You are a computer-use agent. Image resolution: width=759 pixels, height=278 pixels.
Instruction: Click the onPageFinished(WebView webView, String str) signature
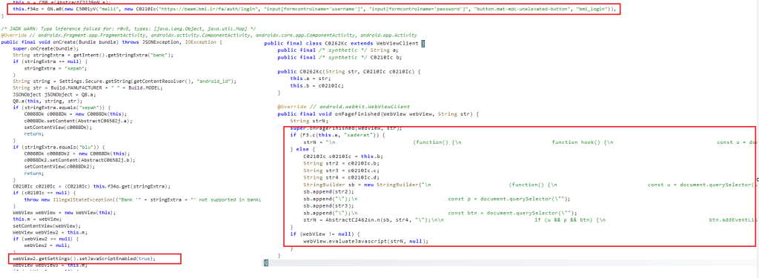(377, 114)
